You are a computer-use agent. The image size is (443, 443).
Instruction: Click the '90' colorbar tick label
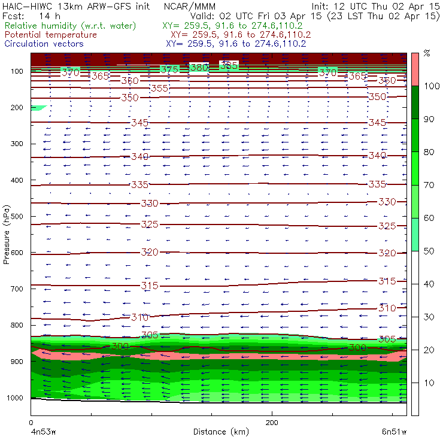(429, 119)
